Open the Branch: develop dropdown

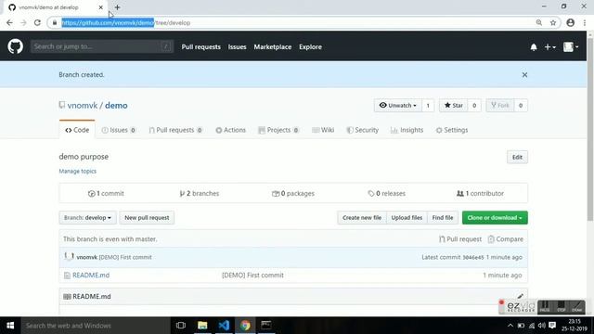87,218
